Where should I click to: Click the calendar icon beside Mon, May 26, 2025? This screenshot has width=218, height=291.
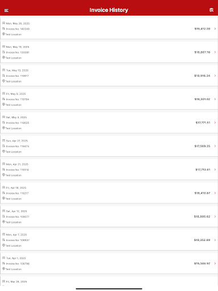click(3, 23)
